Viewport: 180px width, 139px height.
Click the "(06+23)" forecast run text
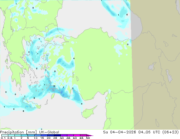pyautogui.click(x=171, y=132)
